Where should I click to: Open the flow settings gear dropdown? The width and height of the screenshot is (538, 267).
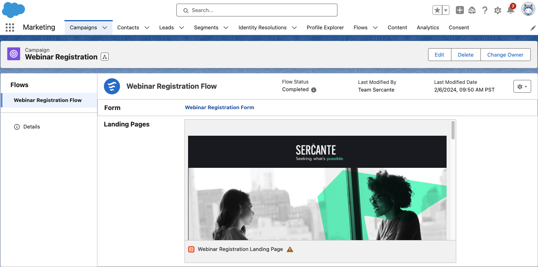tap(522, 86)
